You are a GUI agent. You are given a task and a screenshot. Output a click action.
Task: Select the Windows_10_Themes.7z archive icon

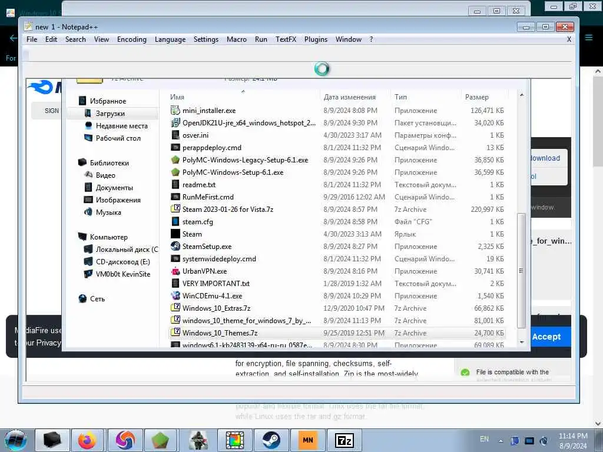coord(175,333)
